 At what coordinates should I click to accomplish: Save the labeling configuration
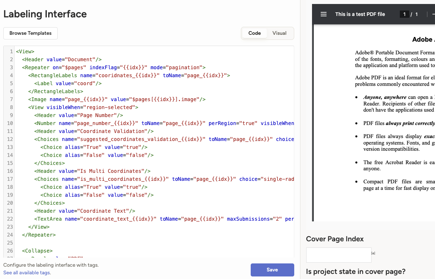click(x=272, y=270)
